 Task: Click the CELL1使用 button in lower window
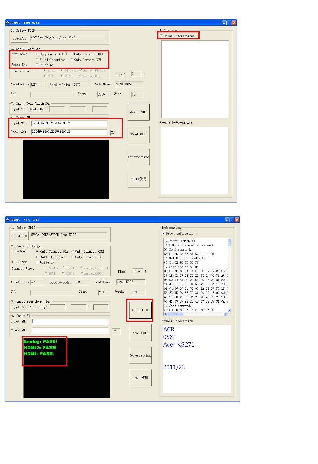click(140, 378)
